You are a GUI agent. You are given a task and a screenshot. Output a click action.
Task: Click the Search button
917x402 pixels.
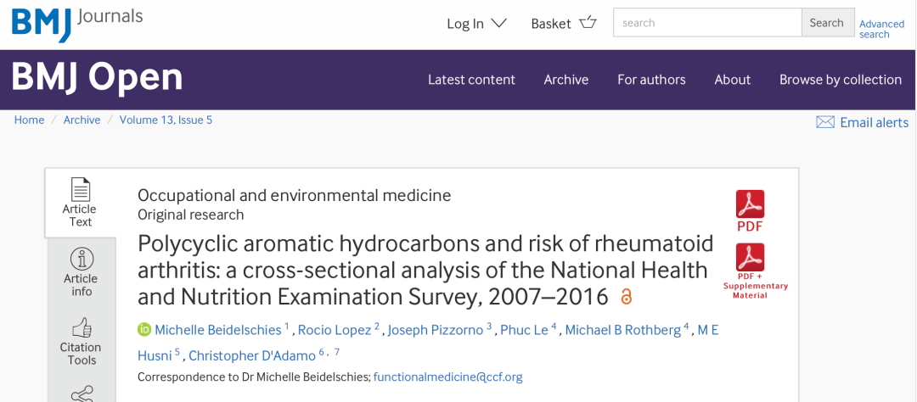[826, 23]
